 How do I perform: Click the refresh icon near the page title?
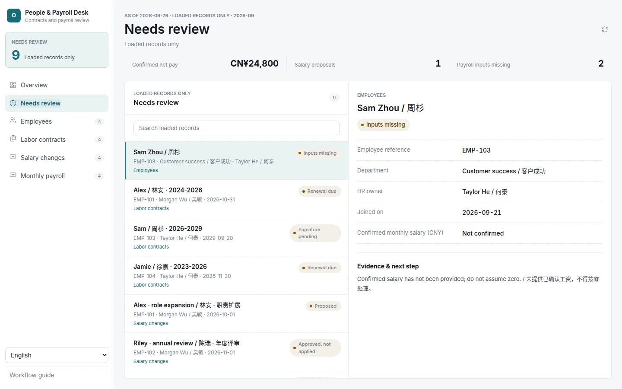605,29
